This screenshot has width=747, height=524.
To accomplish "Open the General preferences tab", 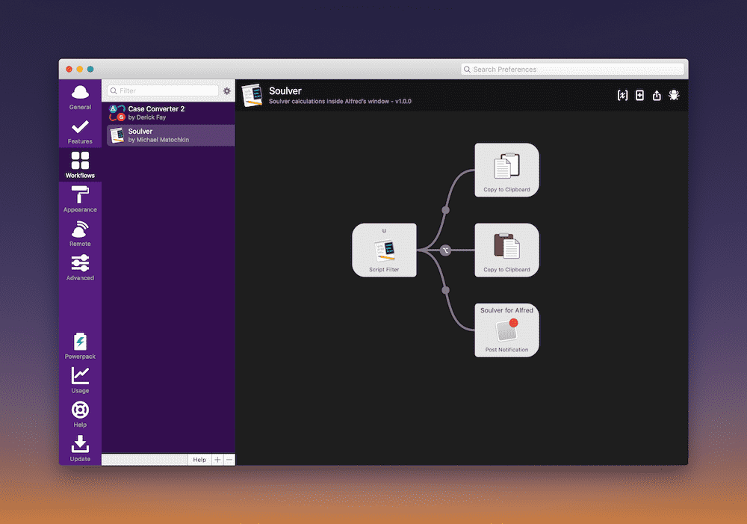I will coord(80,97).
